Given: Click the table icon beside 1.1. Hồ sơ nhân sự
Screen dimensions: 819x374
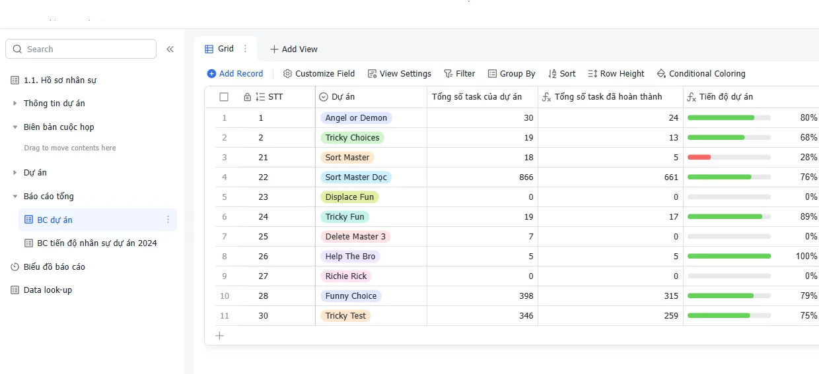Looking at the screenshot, I should (x=15, y=80).
